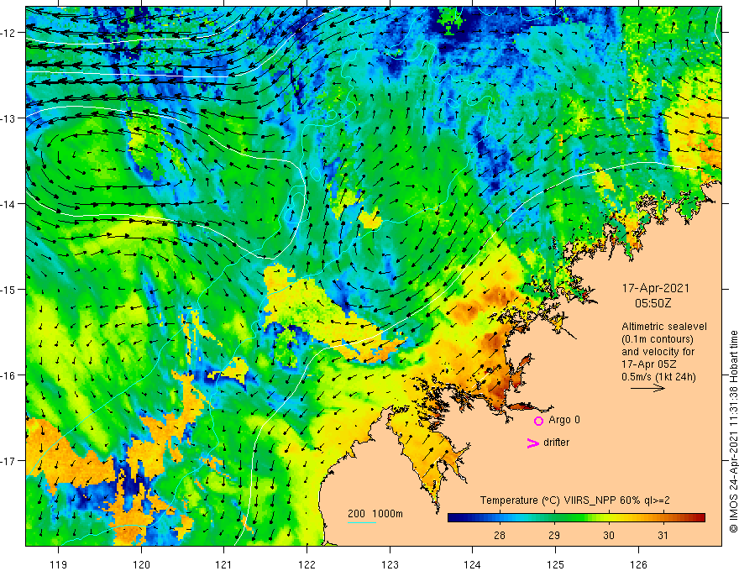739x571 pixels.
Task: Click the '0.5m/s (1kt 24h)' scale text
Action: coord(659,376)
